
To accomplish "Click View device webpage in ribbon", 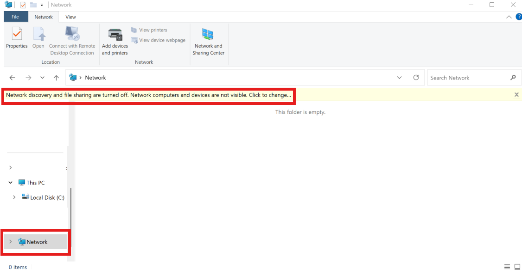I will click(x=158, y=40).
